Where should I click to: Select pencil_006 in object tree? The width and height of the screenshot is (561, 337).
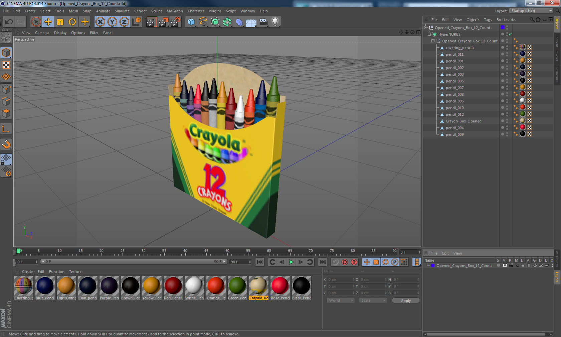point(454,101)
